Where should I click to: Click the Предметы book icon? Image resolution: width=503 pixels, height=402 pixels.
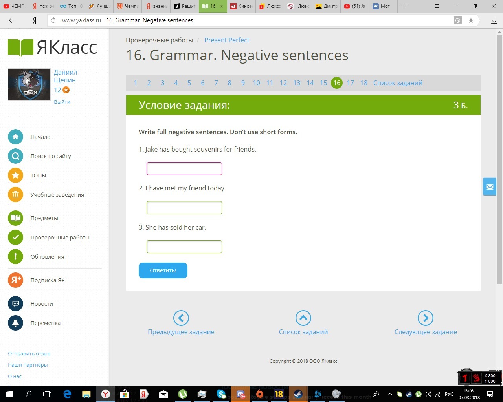point(15,218)
